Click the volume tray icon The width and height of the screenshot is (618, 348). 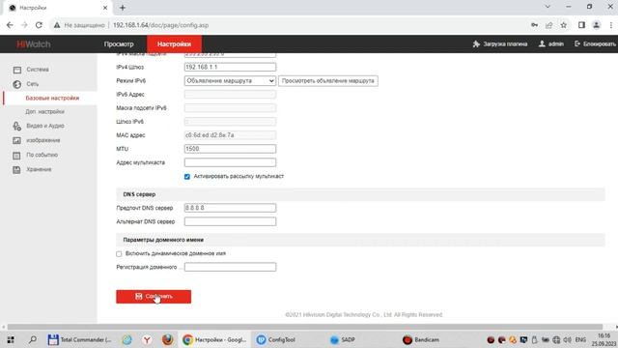[567, 339]
